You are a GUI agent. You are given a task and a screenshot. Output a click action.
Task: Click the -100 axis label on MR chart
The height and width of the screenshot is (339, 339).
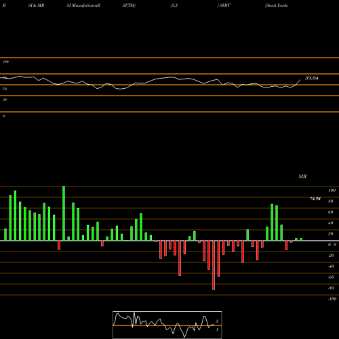coord(332,299)
